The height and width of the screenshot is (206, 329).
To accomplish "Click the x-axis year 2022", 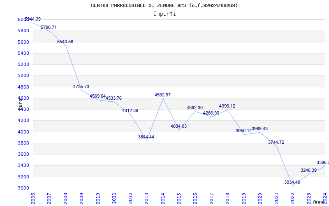I will click(x=293, y=199).
